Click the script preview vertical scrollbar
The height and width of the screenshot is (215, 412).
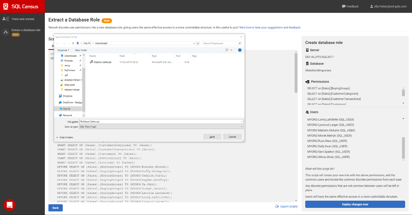(x=296, y=73)
